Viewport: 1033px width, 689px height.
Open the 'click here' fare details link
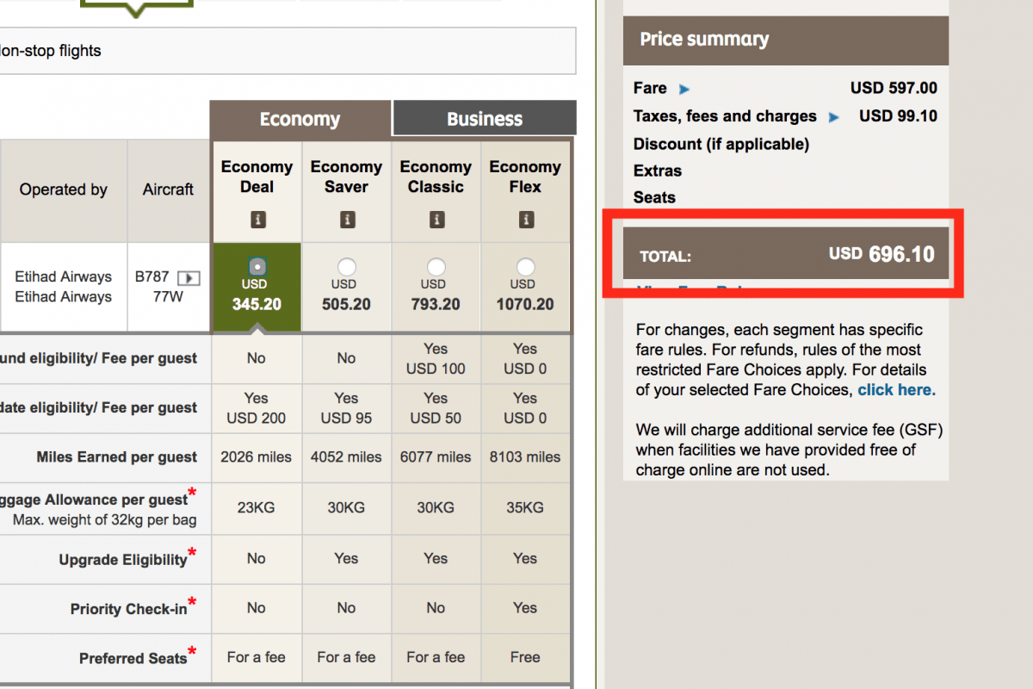(896, 389)
